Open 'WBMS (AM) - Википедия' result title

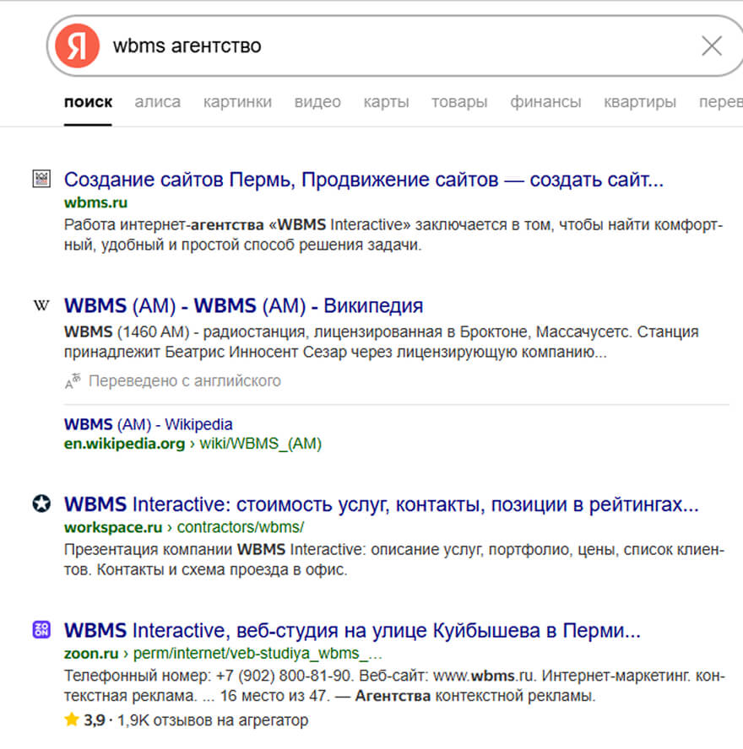pyautogui.click(x=243, y=305)
